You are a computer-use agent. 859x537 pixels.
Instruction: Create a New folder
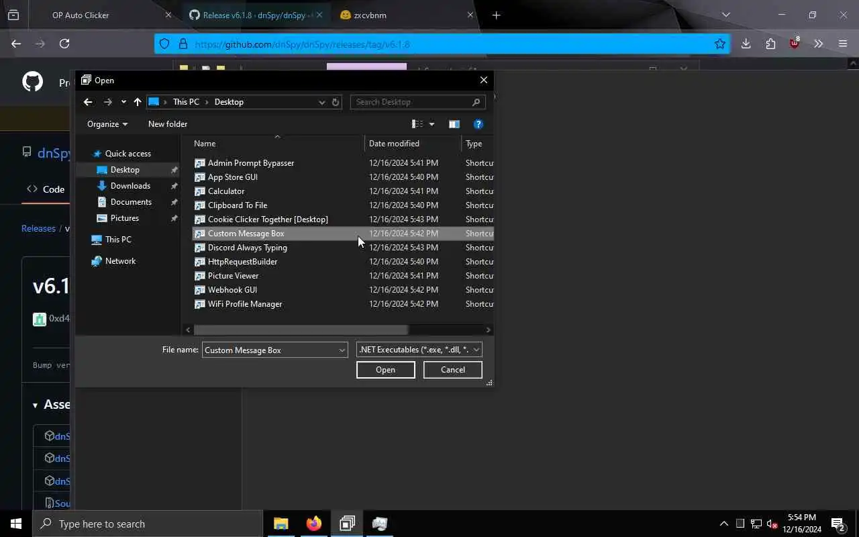tap(168, 124)
